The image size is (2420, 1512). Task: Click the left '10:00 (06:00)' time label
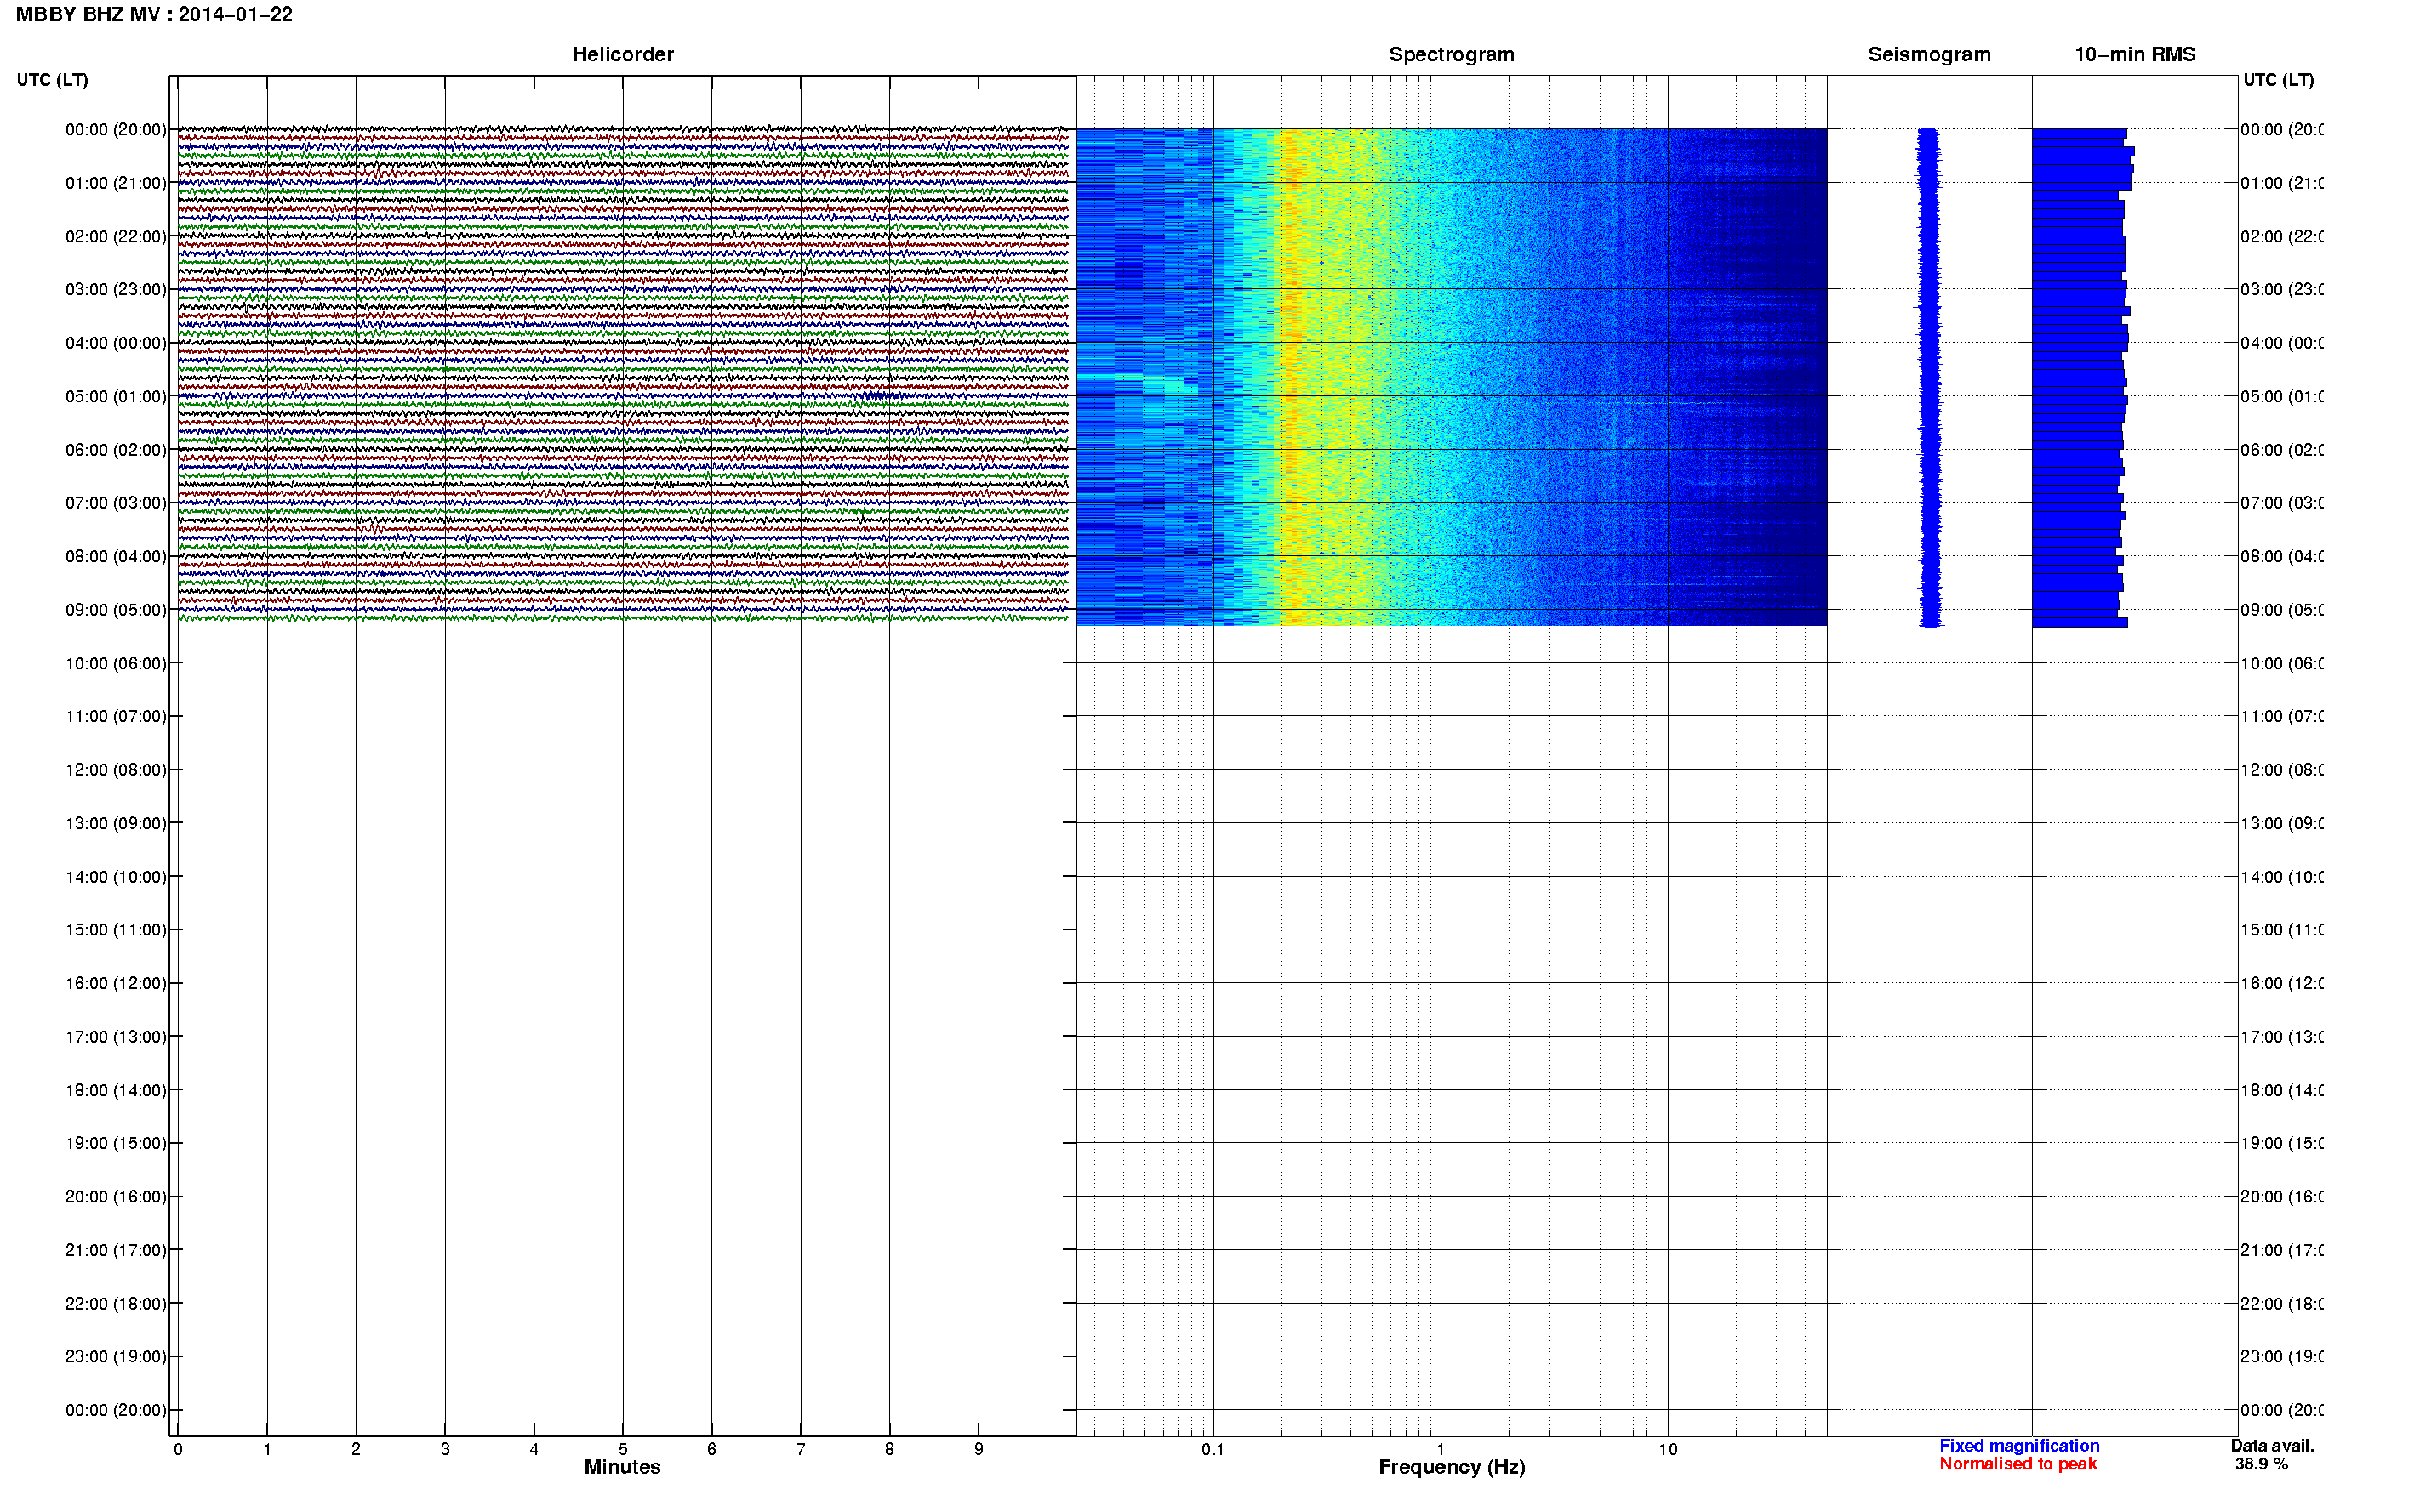116,664
